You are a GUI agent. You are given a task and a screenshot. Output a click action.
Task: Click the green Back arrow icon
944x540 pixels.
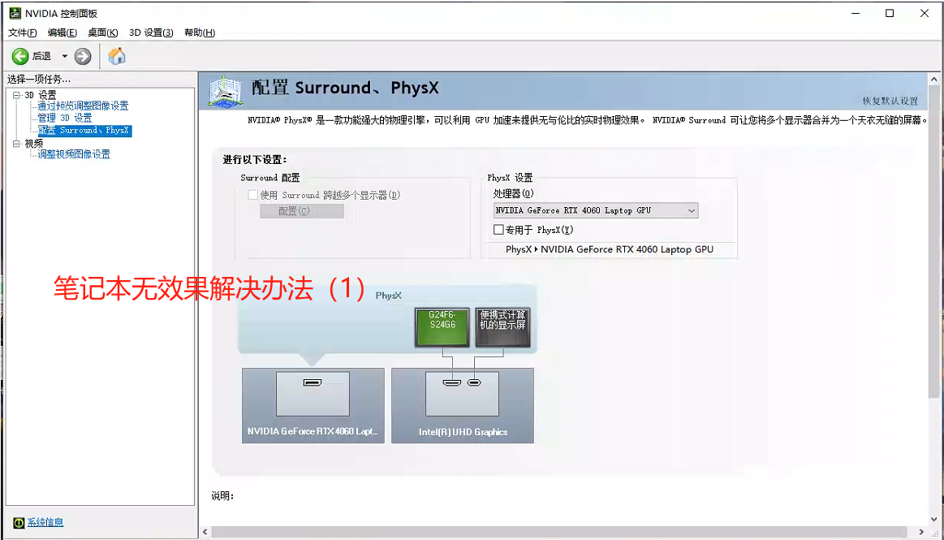(19, 56)
